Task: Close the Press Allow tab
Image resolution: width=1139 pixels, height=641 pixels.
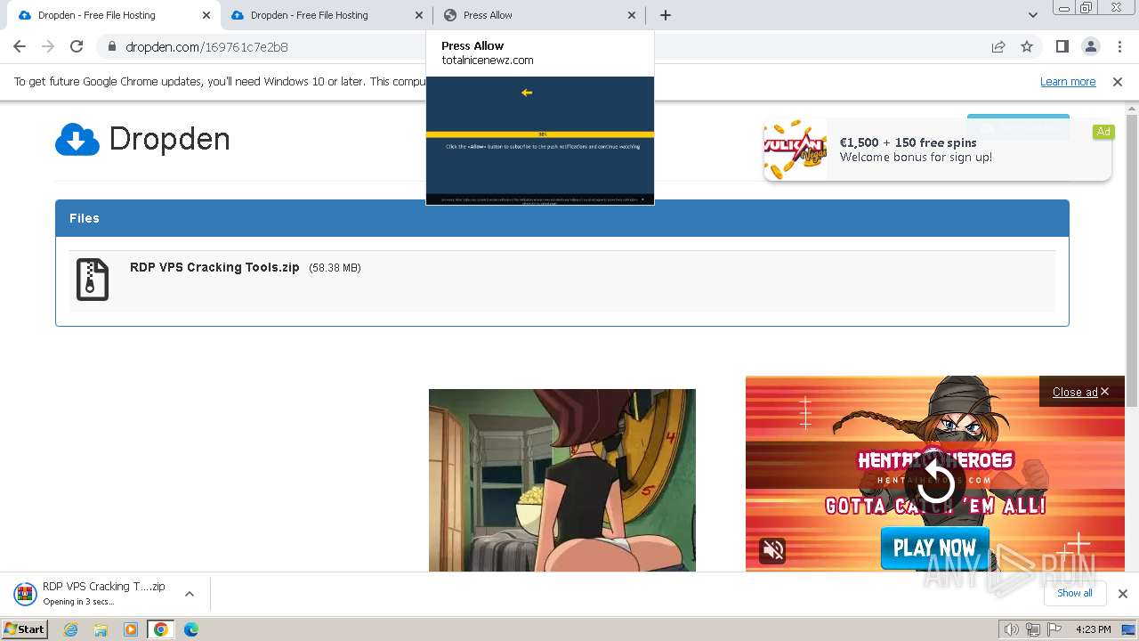Action: [632, 15]
